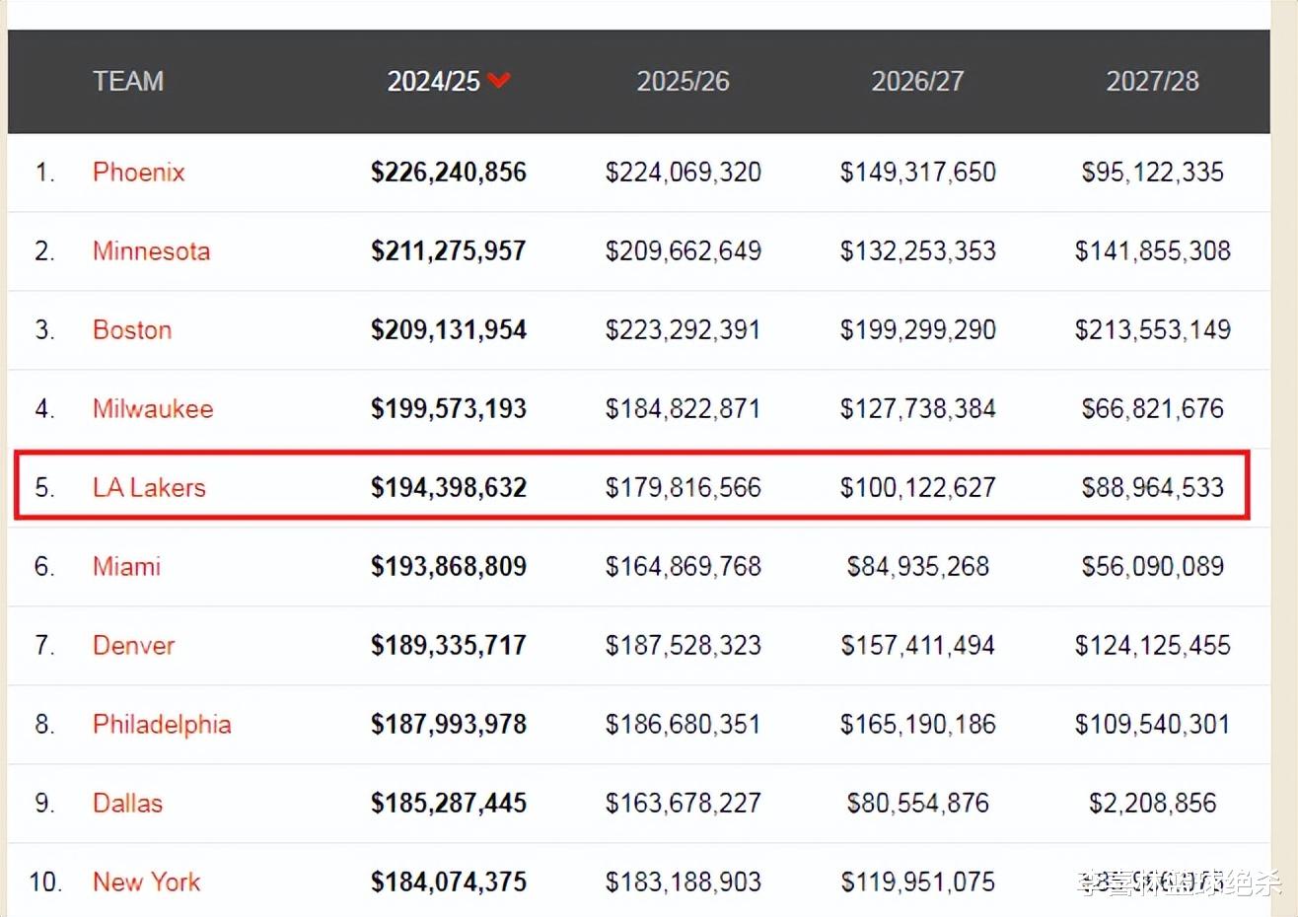Viewport: 1298px width, 917px height.
Task: Select Miami 2027/28 value $56,090,089
Action: (1153, 566)
